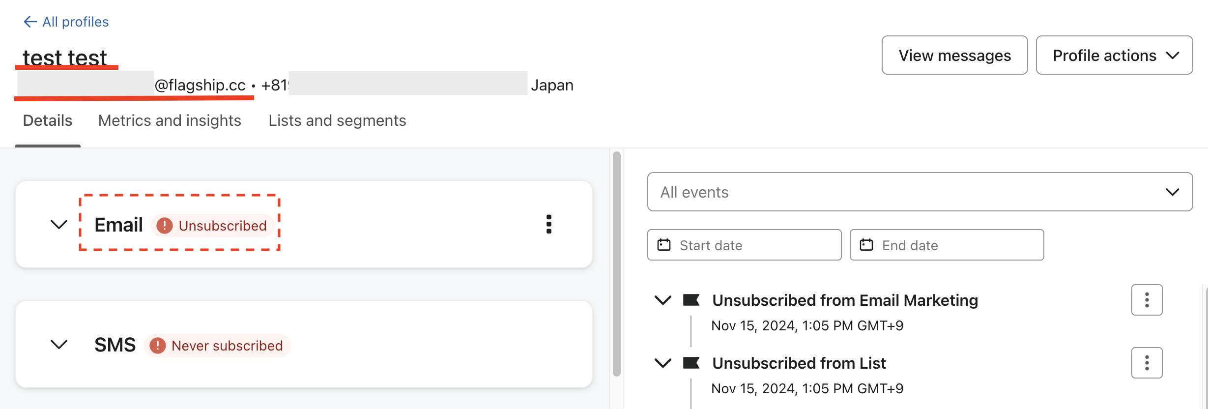Open the Profile actions dropdown
This screenshot has height=409, width=1208.
tap(1114, 55)
